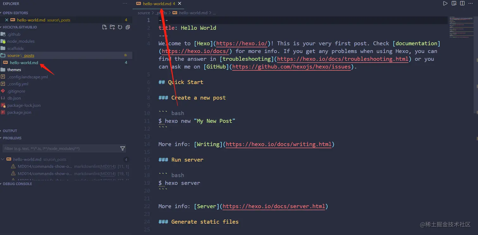The height and width of the screenshot is (235, 478).
Task: Open the GitHub hexo issues link
Action: pyautogui.click(x=291, y=67)
